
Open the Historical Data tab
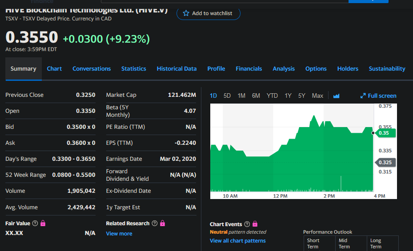click(x=176, y=68)
